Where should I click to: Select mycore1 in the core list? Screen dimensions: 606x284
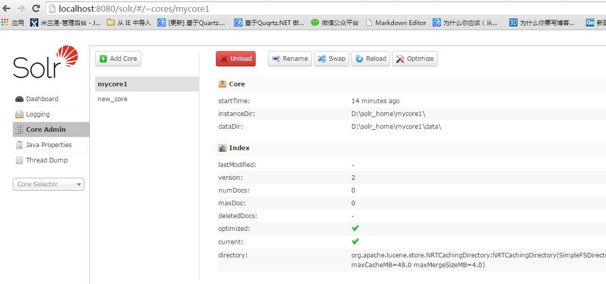147,84
